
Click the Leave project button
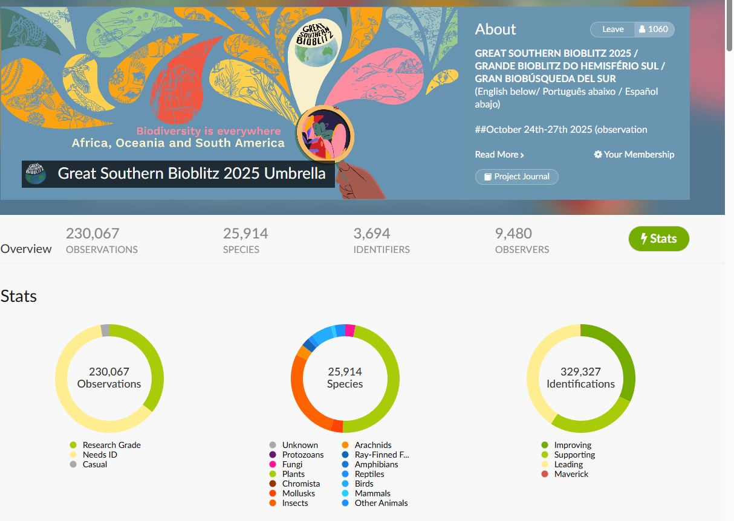click(612, 29)
